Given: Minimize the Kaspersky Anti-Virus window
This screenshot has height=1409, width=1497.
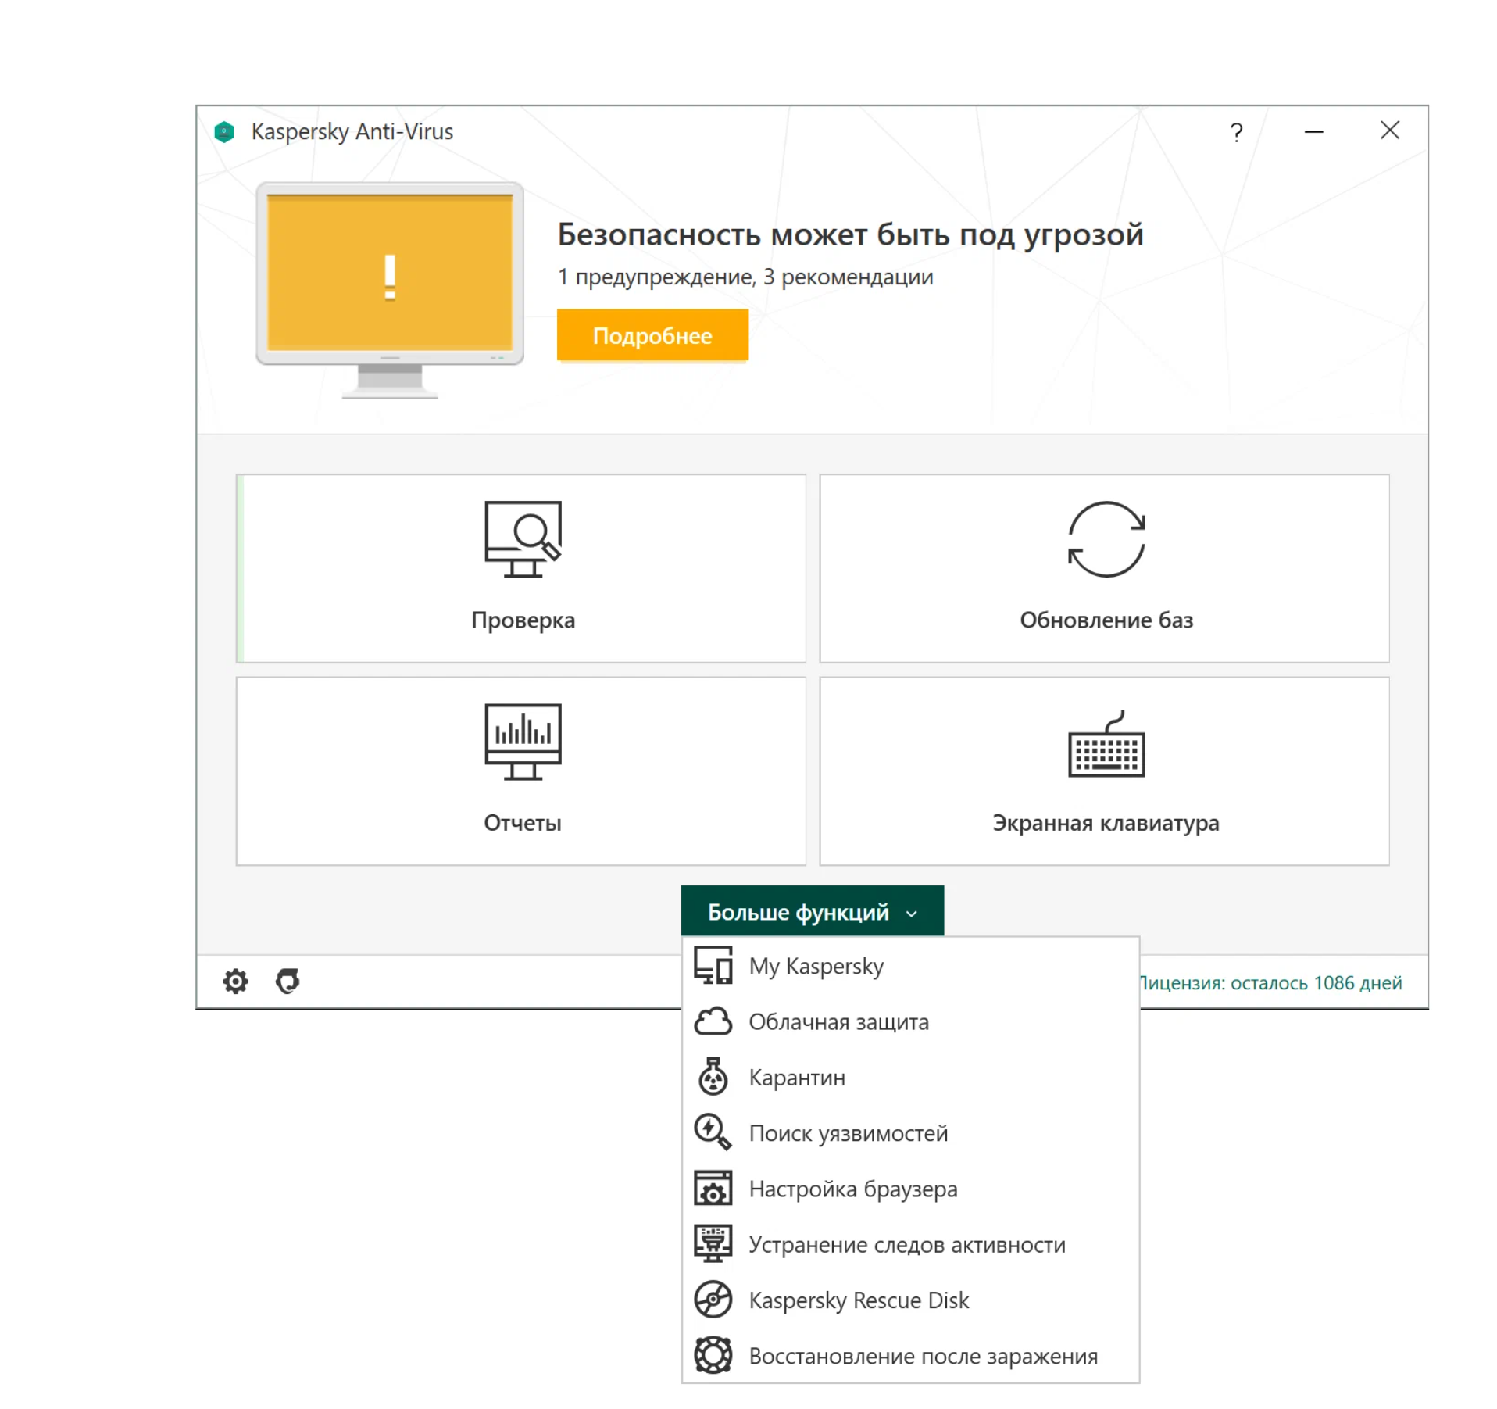Looking at the screenshot, I should [1313, 131].
